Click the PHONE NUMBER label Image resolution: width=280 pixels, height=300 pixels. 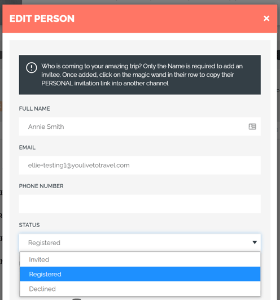click(41, 186)
